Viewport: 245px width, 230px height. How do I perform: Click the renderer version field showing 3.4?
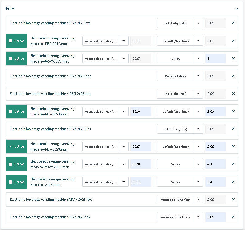click(215, 182)
